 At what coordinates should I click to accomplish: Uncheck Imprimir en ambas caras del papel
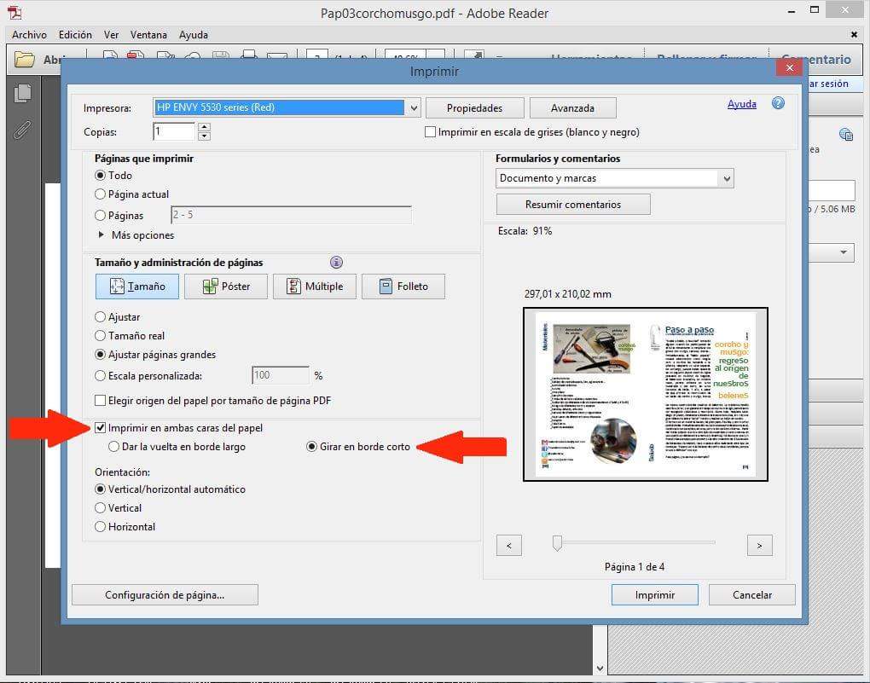[x=101, y=428]
